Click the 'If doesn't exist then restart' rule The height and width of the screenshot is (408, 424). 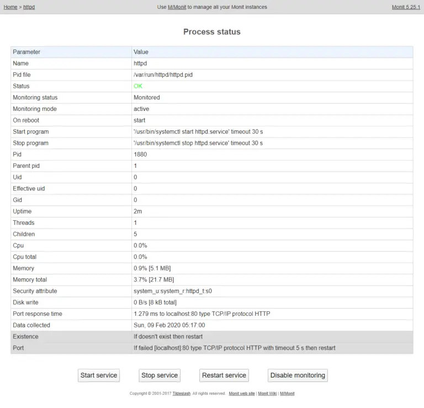click(168, 336)
